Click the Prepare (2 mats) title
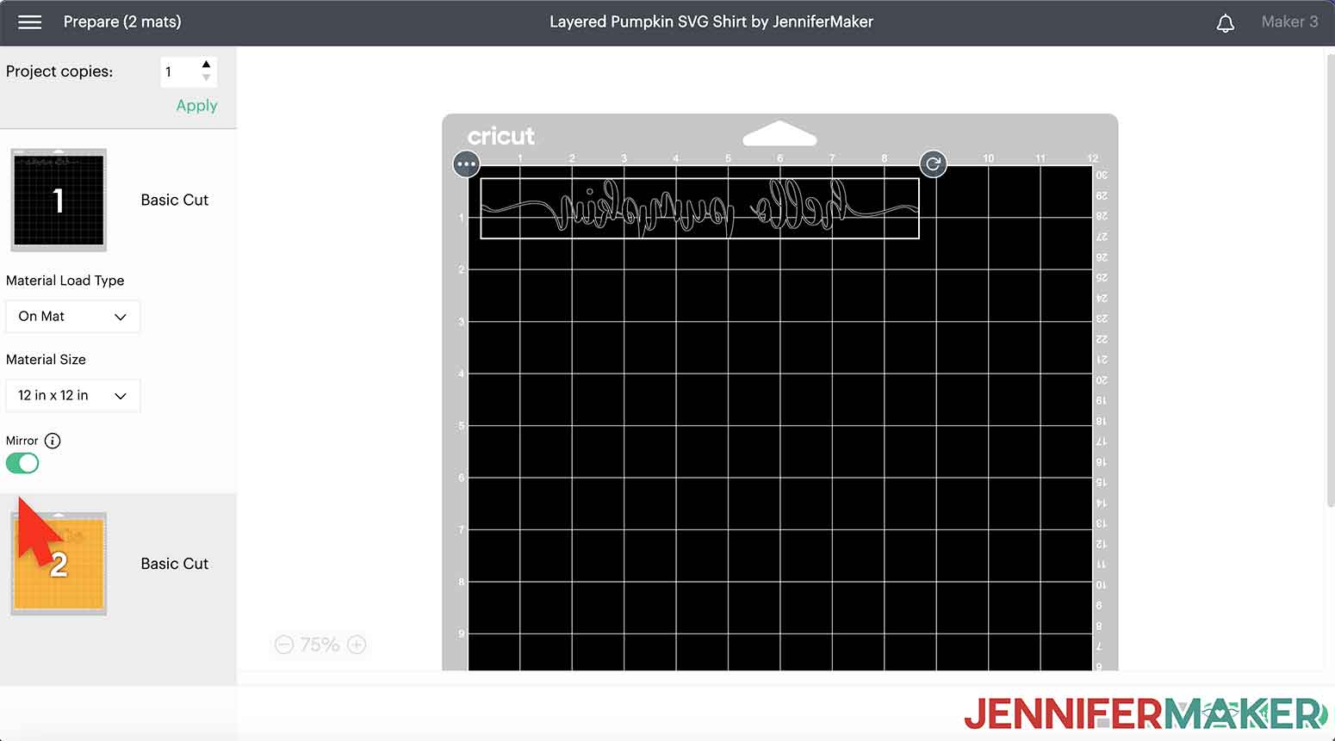 122,22
